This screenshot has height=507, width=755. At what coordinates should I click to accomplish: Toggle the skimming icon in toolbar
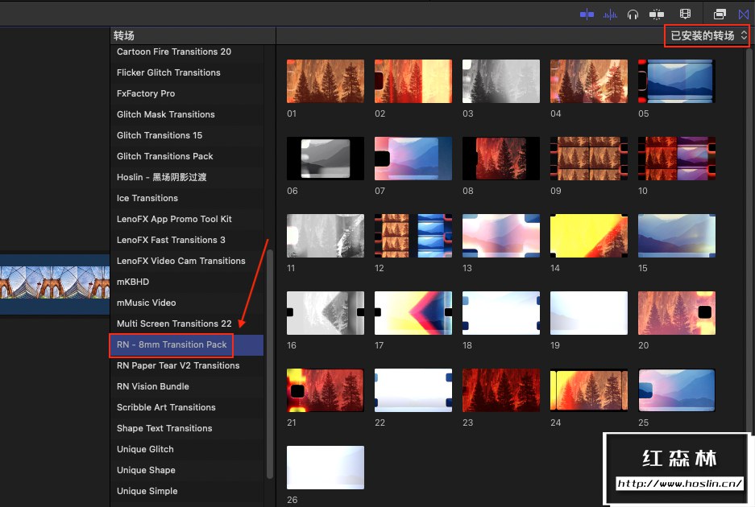(x=587, y=14)
